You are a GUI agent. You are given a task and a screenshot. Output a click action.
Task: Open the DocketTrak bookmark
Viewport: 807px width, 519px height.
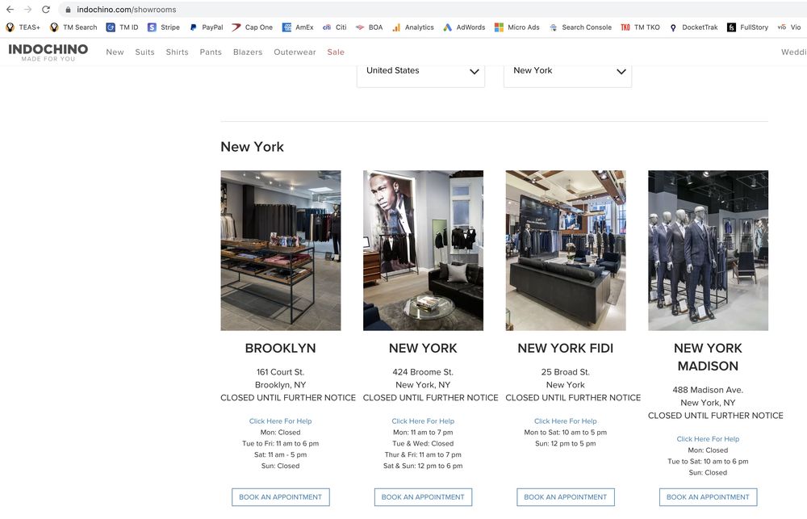(693, 27)
